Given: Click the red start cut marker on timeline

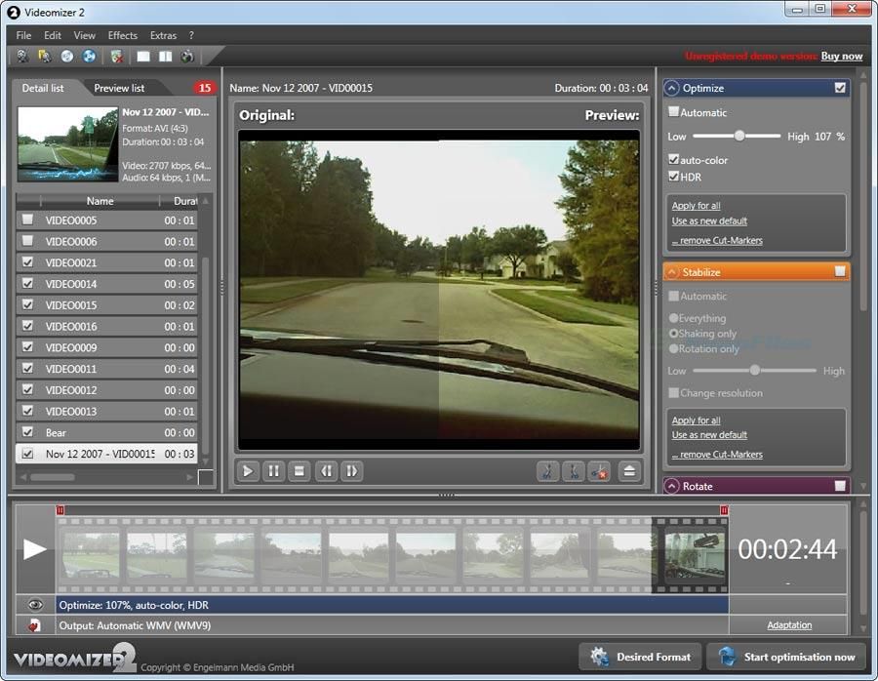Looking at the screenshot, I should tap(60, 510).
